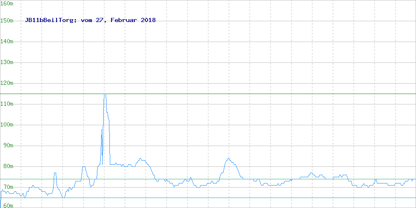Screen dimensions: 416x208
Task: Click the highest peak of the elevation curve
Action: click(x=105, y=94)
